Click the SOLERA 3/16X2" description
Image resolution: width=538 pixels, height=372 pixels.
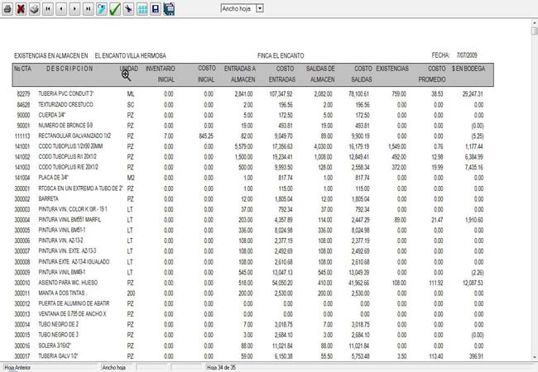tap(55, 346)
